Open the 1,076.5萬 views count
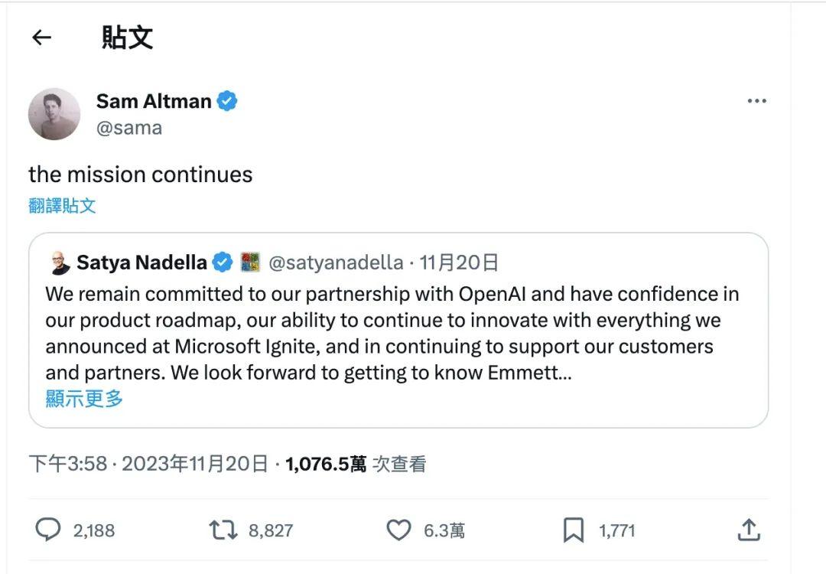Image resolution: width=826 pixels, height=574 pixels. click(x=326, y=464)
